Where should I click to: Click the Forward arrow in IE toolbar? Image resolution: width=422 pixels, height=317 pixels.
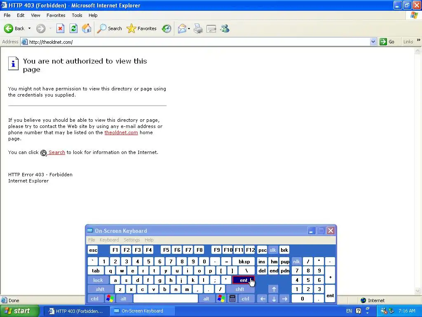[x=41, y=28]
